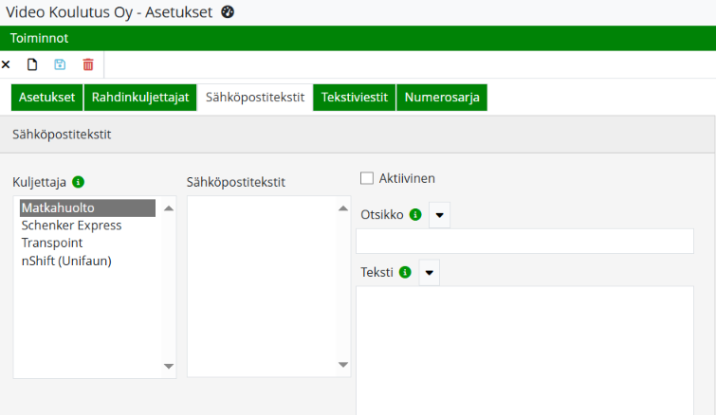The height and width of the screenshot is (415, 716).
Task: Enable the Aktiivinen checkbox
Action: 367,178
